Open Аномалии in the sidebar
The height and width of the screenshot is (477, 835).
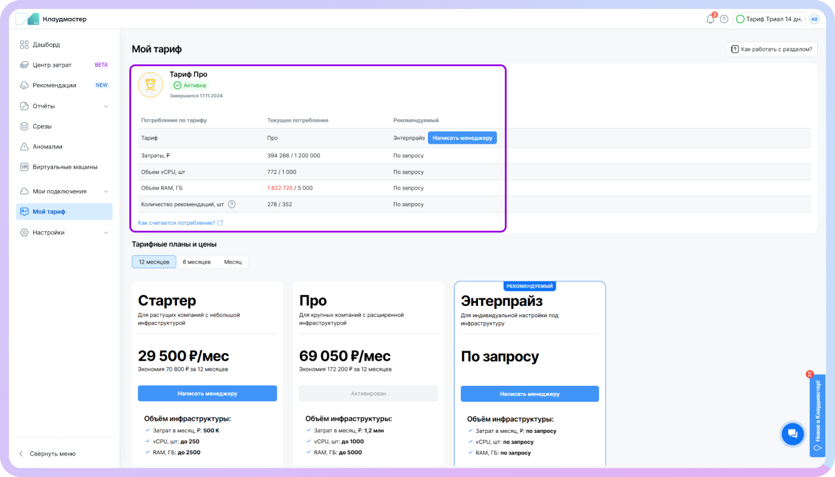point(48,147)
